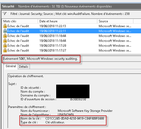Click lock icon of 11:17:27 event row
141x129 pixels.
5,50
